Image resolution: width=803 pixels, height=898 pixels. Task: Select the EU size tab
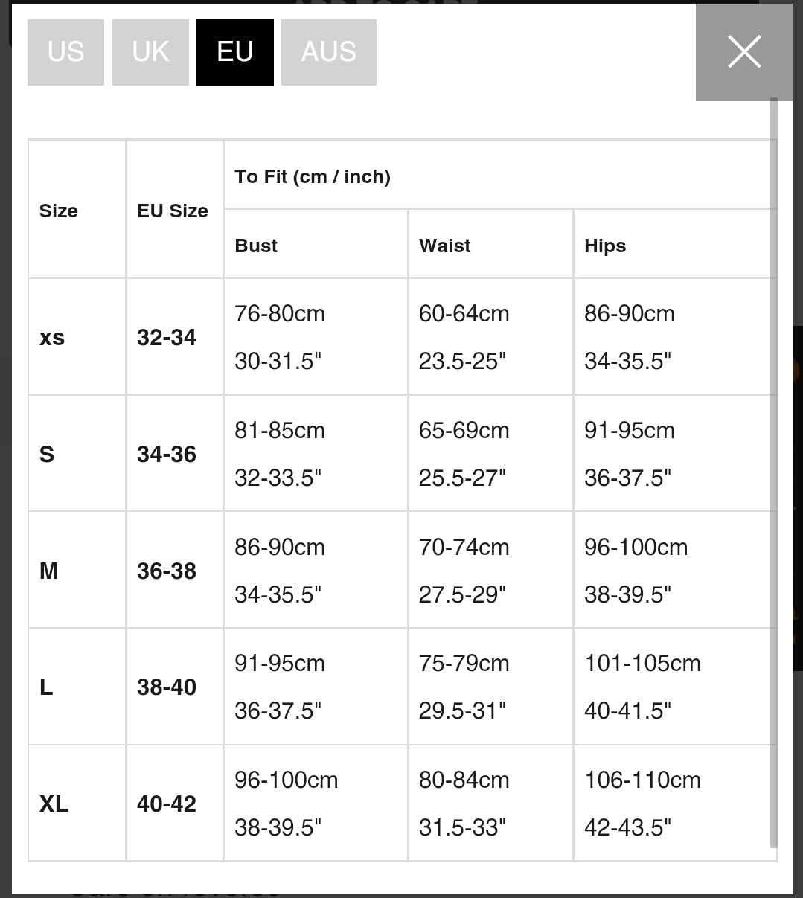point(235,52)
